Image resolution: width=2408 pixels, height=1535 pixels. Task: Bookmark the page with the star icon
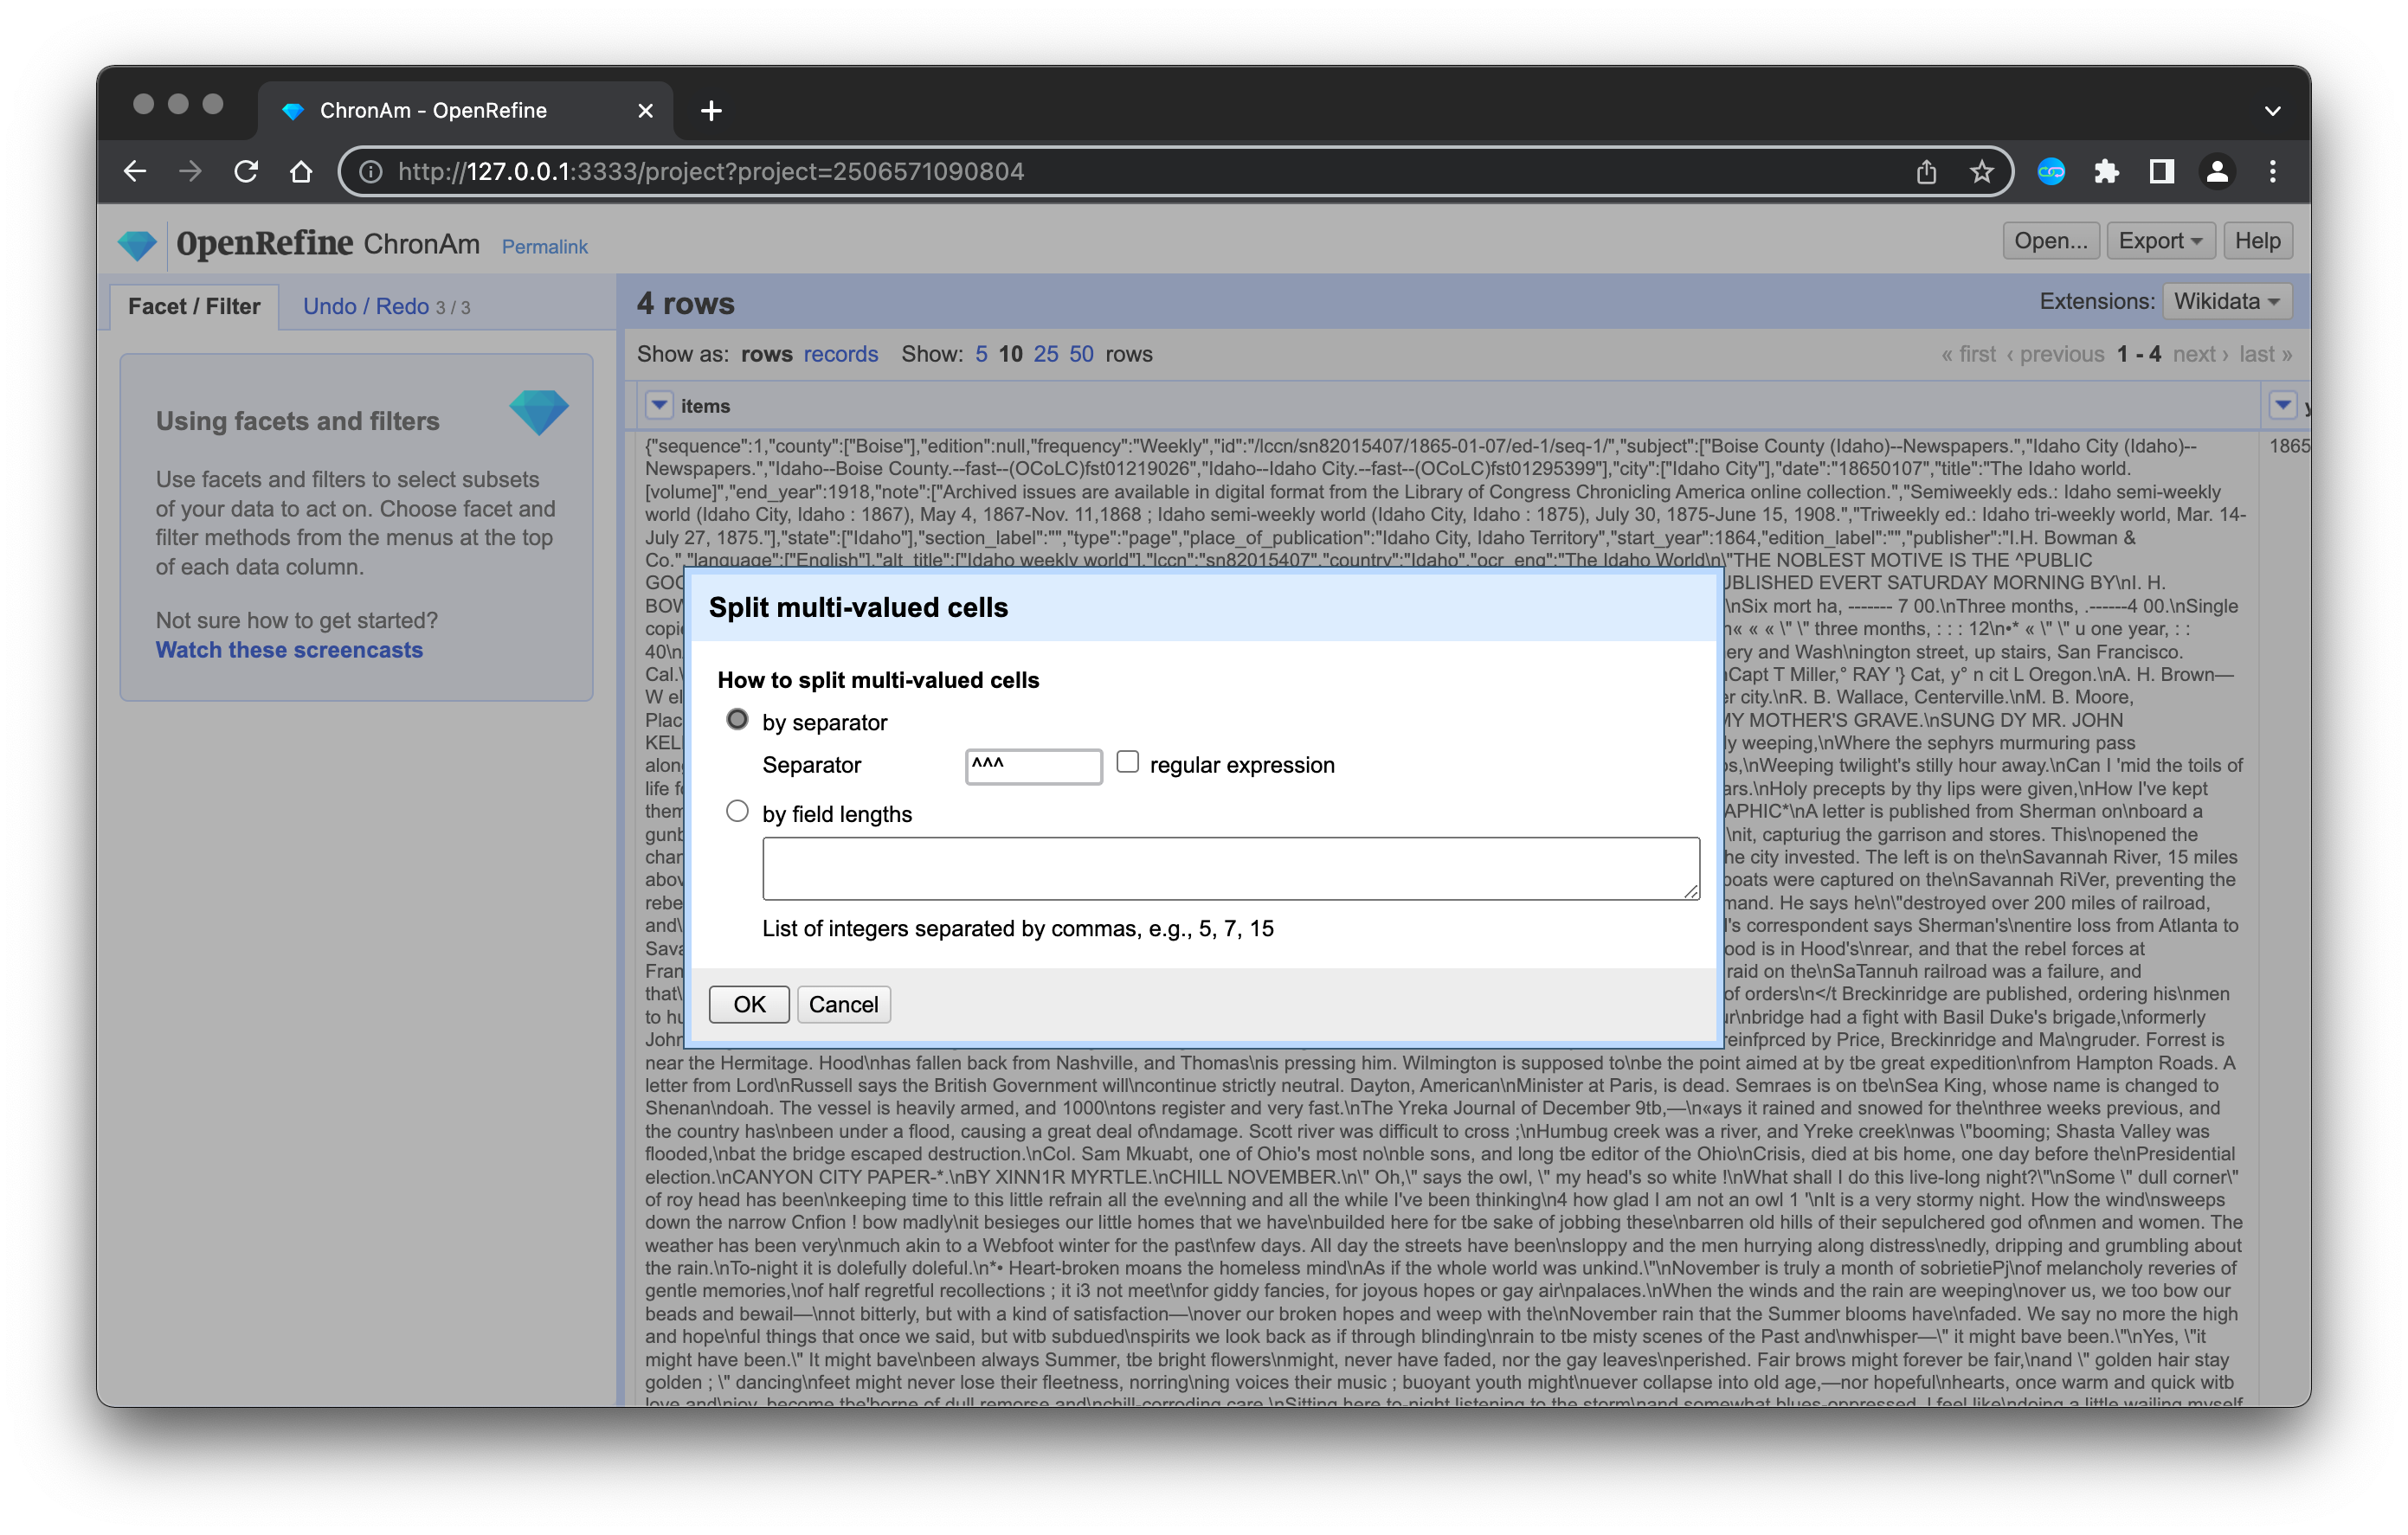click(x=1981, y=170)
